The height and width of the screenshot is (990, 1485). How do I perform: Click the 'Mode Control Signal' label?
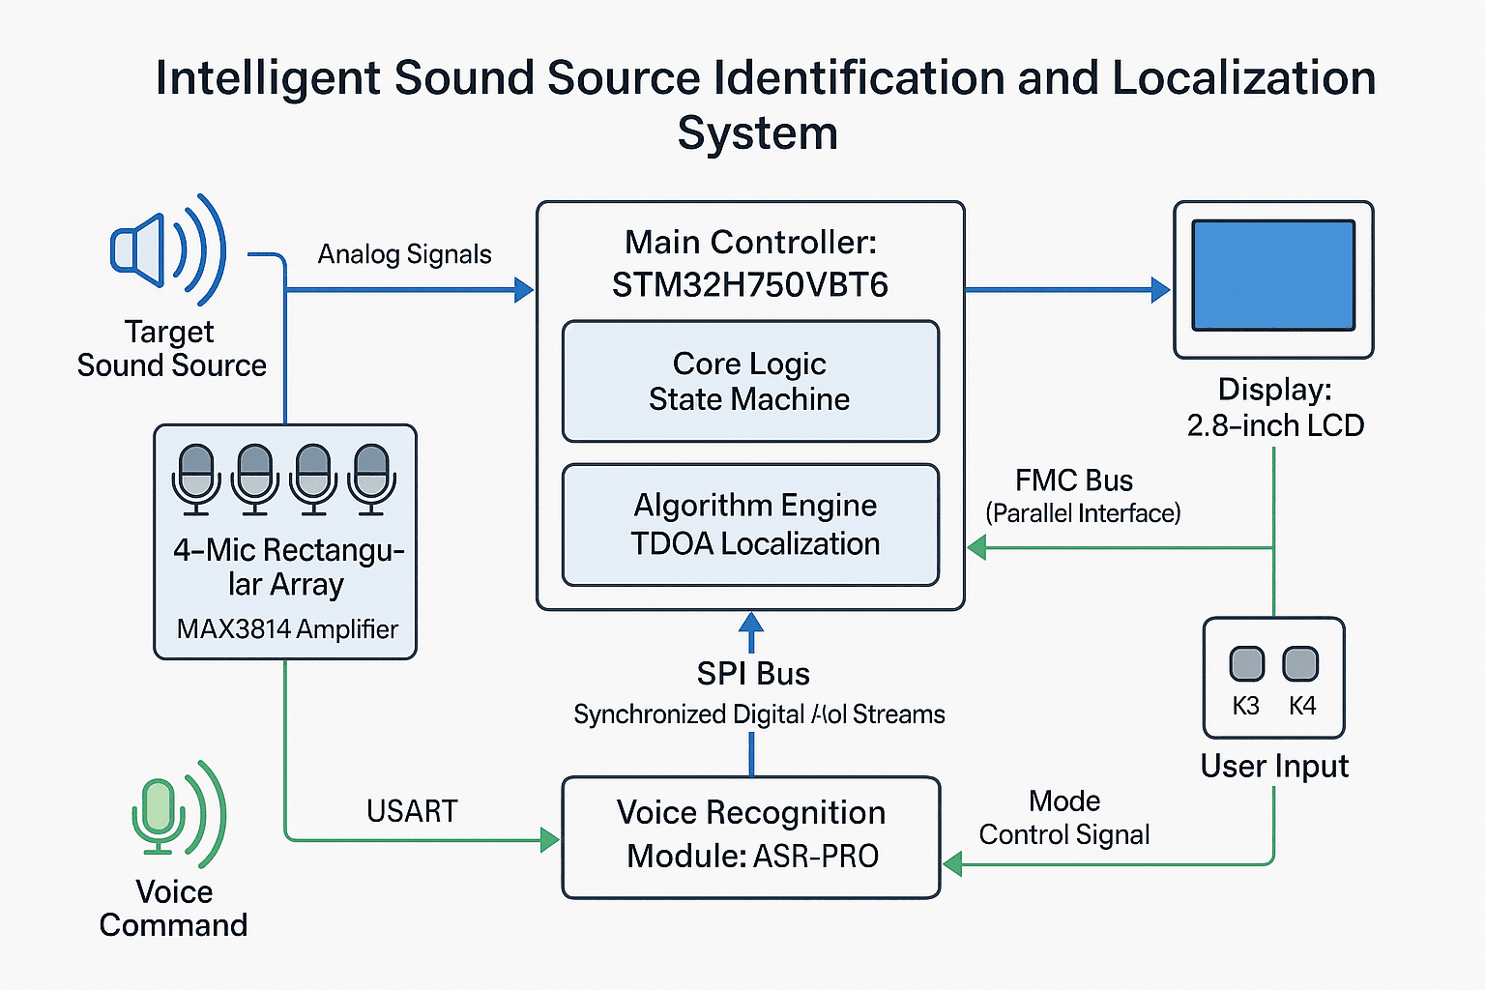pos(1064,818)
